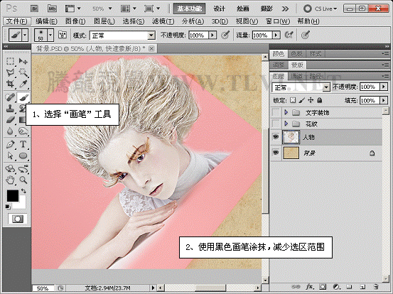Viewport: 393px width, 294px height.
Task: Toggle lock image pixels
Action: pos(302,100)
